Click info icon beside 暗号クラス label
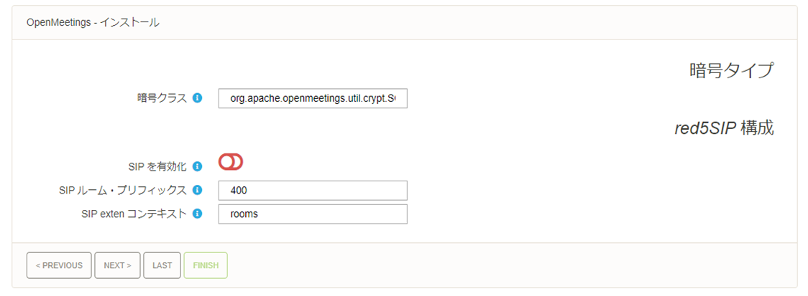The height and width of the screenshot is (296, 808). tap(198, 98)
